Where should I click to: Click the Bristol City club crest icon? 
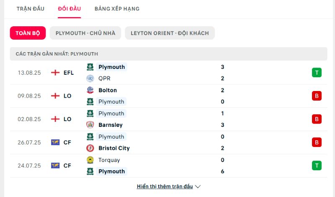90,148
